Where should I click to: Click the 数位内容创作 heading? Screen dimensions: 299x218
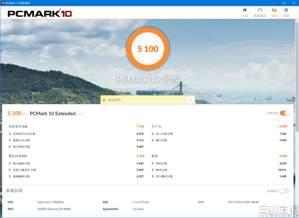(x=18, y=156)
